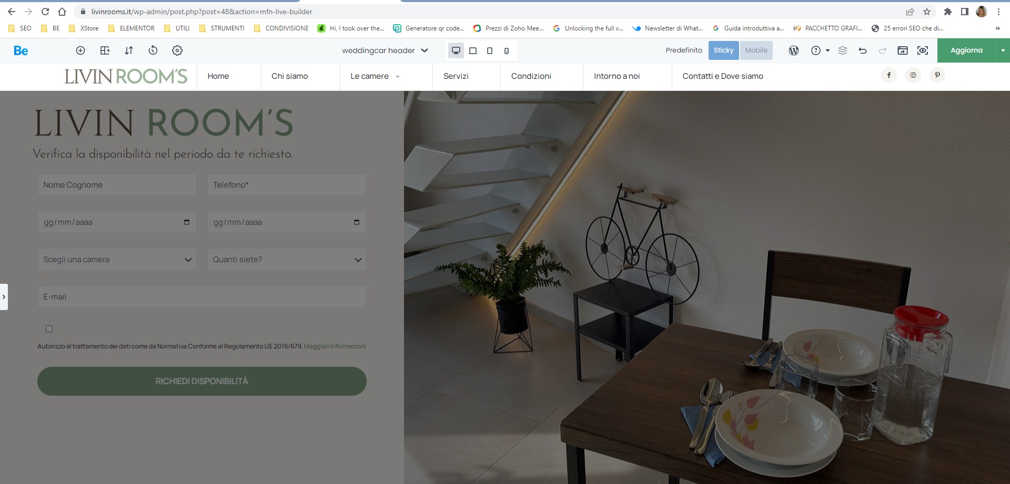Undo the last builder change

point(863,50)
